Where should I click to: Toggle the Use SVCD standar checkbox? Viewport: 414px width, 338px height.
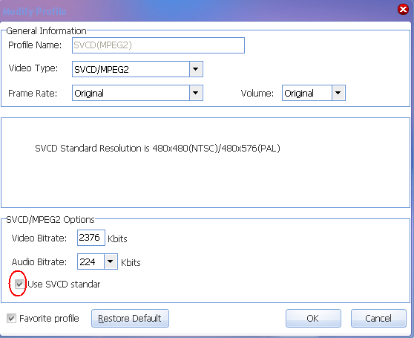pos(19,284)
